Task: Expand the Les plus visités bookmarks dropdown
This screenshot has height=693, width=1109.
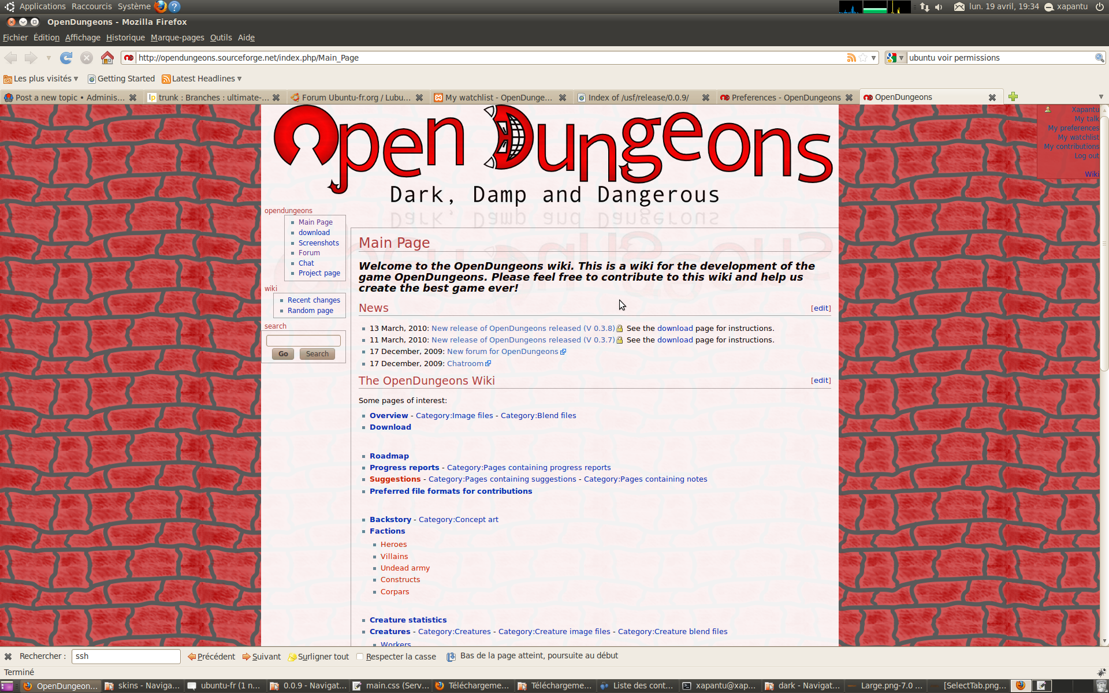Action: [41, 79]
